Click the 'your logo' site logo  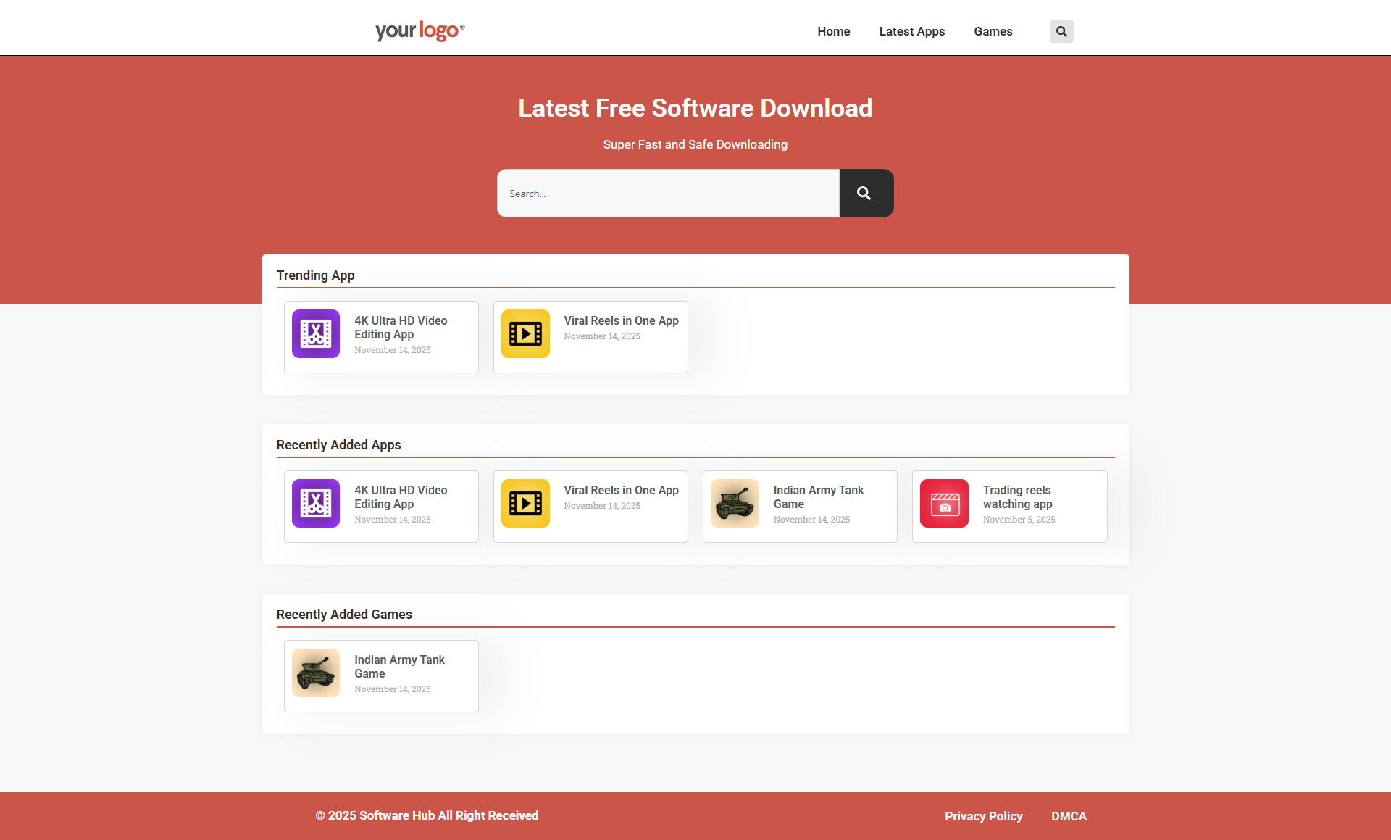tap(419, 31)
